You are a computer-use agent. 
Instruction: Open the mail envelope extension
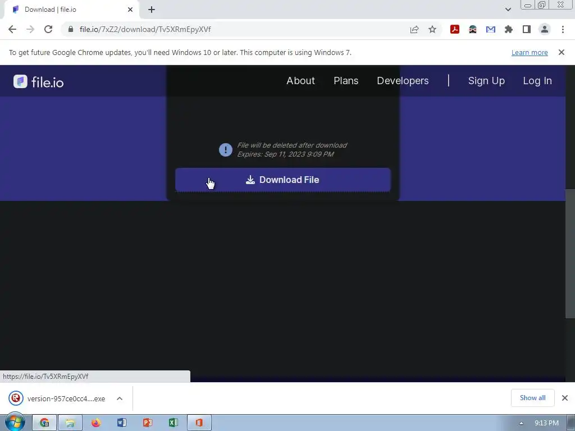coord(491,29)
